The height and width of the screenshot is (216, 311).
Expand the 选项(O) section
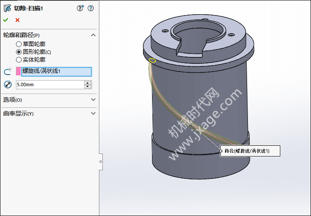[93, 100]
